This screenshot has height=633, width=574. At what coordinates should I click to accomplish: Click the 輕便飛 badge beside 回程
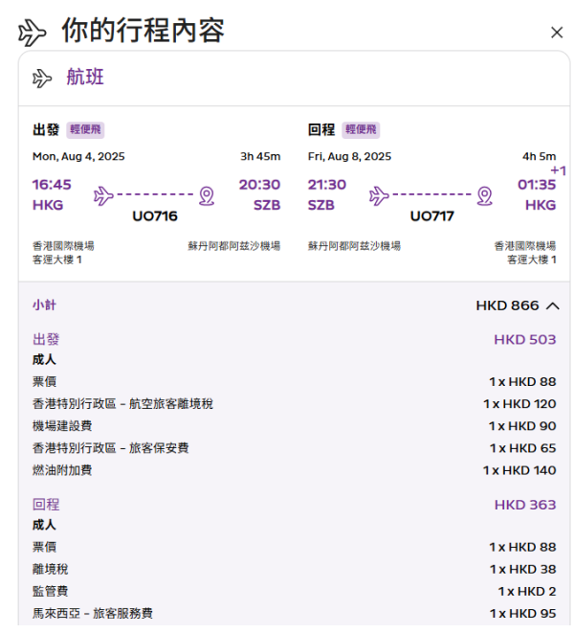[x=361, y=129]
